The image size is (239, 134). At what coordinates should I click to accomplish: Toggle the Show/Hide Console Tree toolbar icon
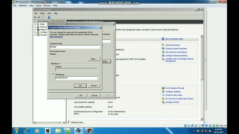44,17
